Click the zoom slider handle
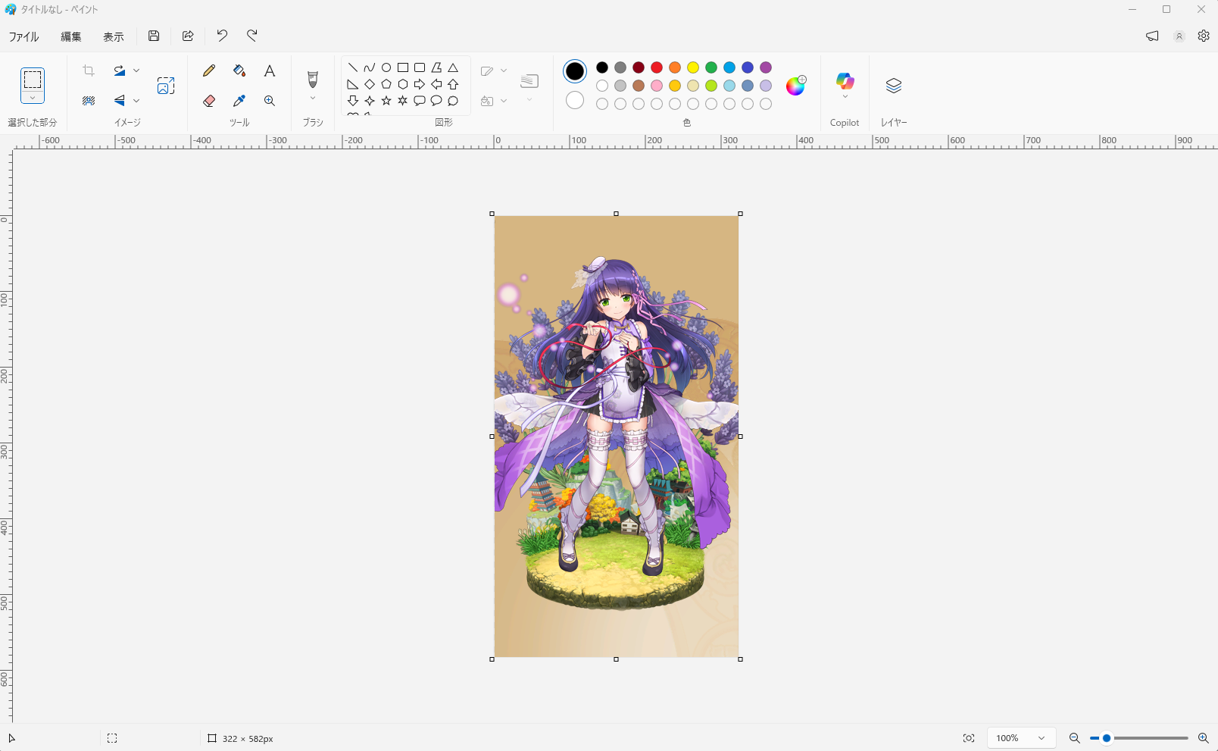 1107,738
